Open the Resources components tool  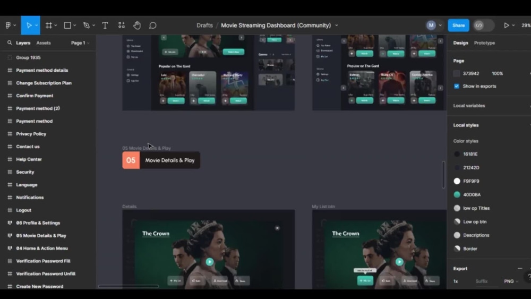coord(121,25)
